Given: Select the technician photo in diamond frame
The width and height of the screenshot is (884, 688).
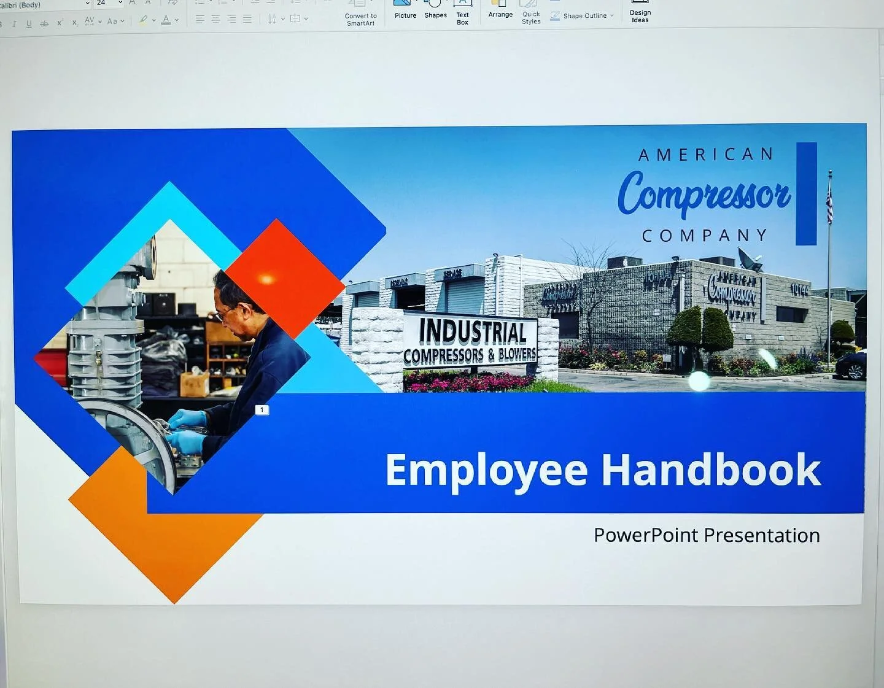Looking at the screenshot, I should click(x=173, y=357).
